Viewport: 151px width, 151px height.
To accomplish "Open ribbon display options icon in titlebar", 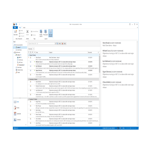I will [x=130, y=24].
